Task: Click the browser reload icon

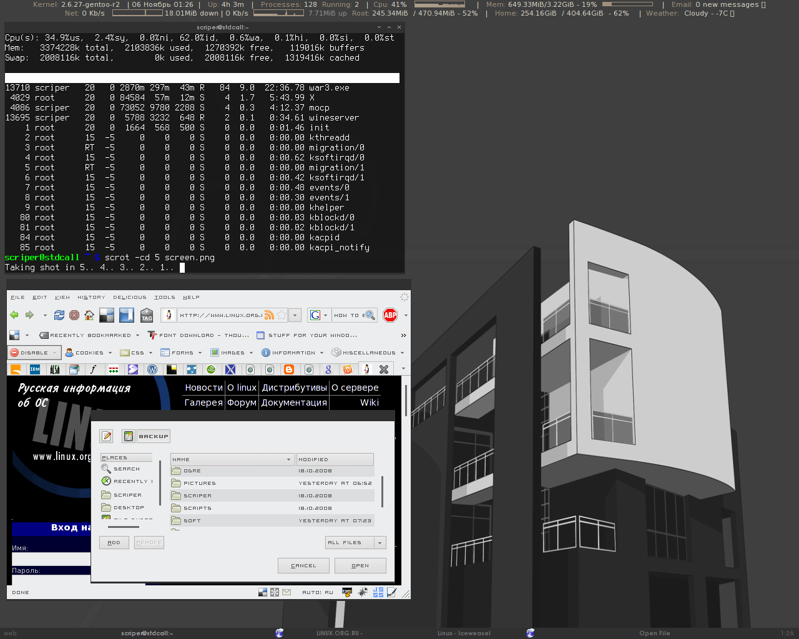Action: (59, 315)
